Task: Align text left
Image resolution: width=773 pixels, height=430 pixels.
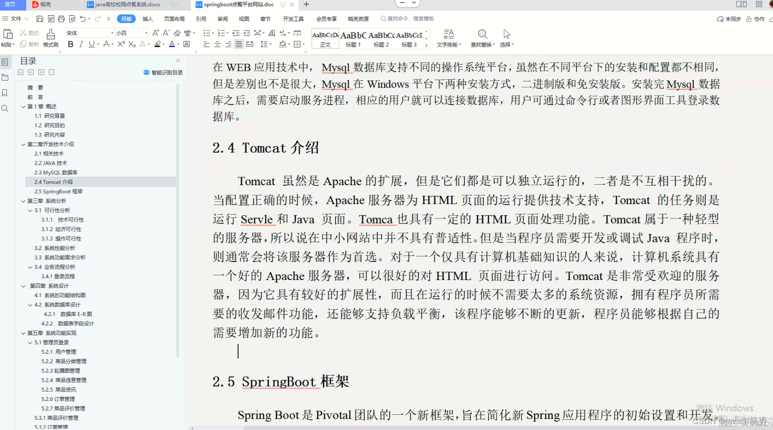Action: tap(207, 44)
